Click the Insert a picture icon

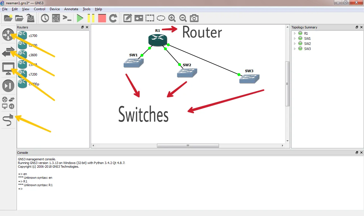139,18
